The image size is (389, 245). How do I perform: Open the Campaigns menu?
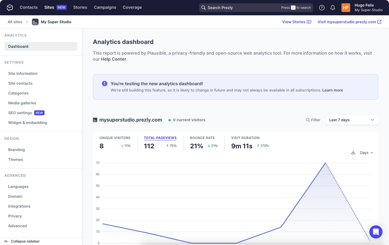coord(105,7)
